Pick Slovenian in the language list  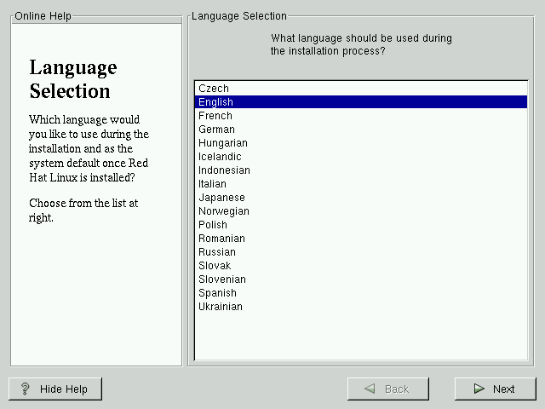222,279
